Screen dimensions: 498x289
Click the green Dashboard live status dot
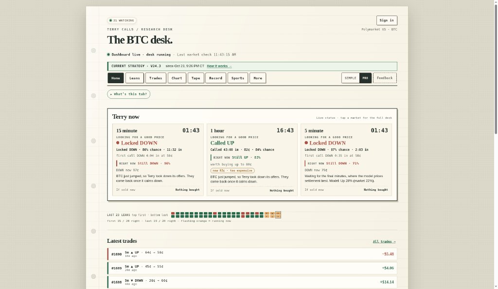click(x=108, y=54)
